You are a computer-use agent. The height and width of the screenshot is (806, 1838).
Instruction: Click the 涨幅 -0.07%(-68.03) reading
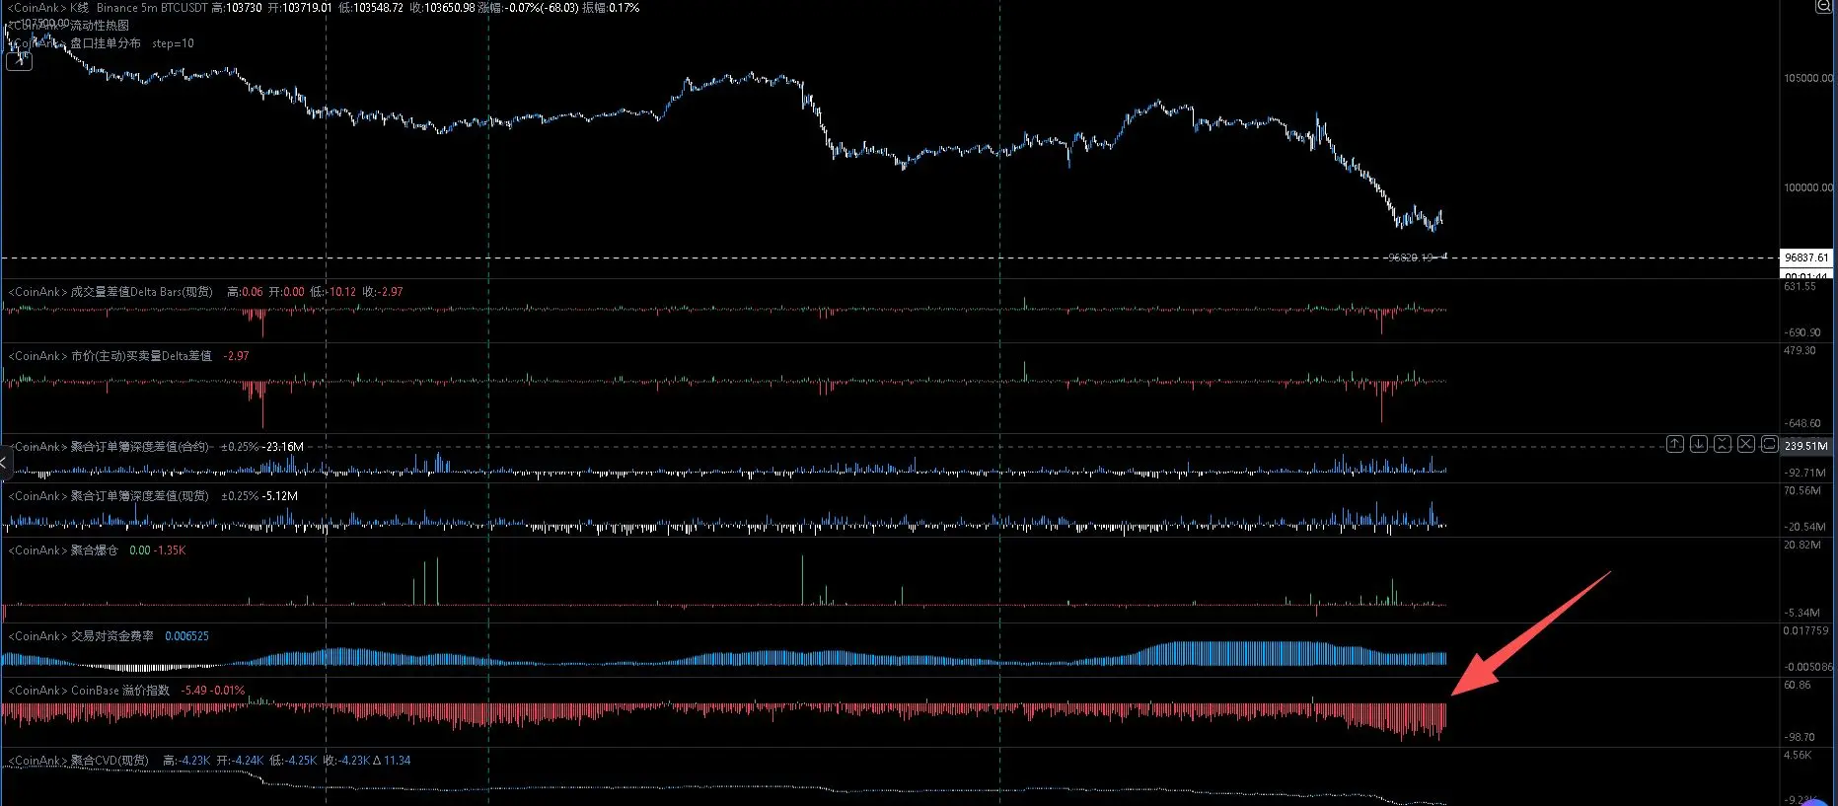528,8
